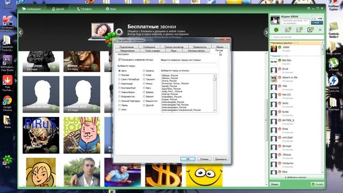Add the PiRuS profile card with plus icon
The image size is (343, 193).
(54, 149)
